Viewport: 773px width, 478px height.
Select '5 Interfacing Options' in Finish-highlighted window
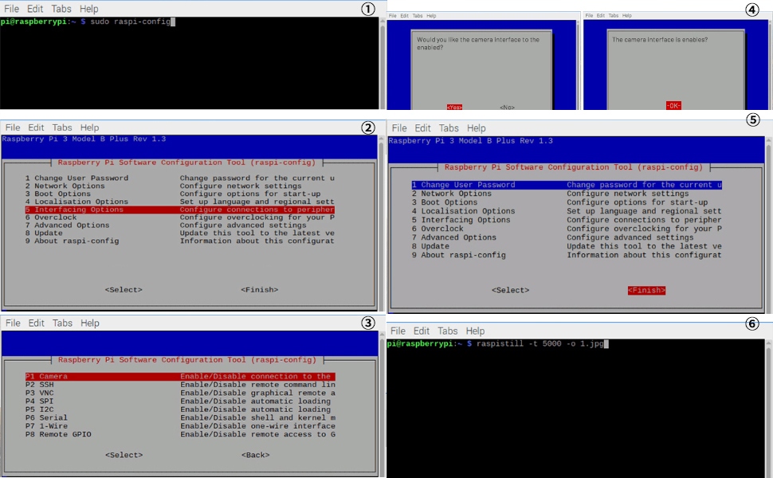[567, 220]
